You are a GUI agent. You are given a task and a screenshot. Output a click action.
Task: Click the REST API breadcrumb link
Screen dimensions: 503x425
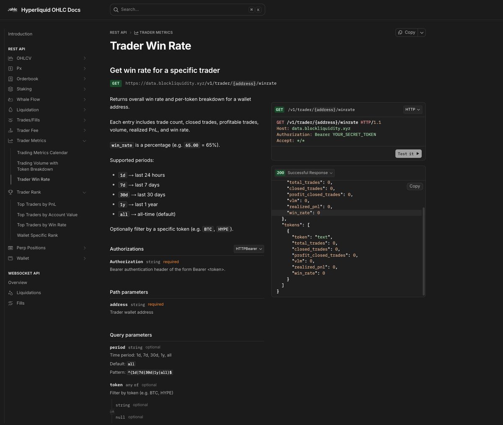click(x=118, y=32)
